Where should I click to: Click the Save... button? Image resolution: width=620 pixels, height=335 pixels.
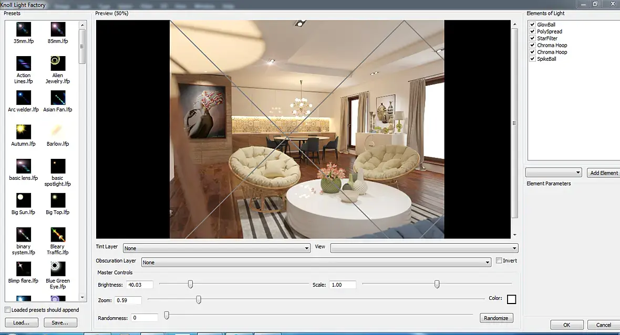click(x=60, y=323)
